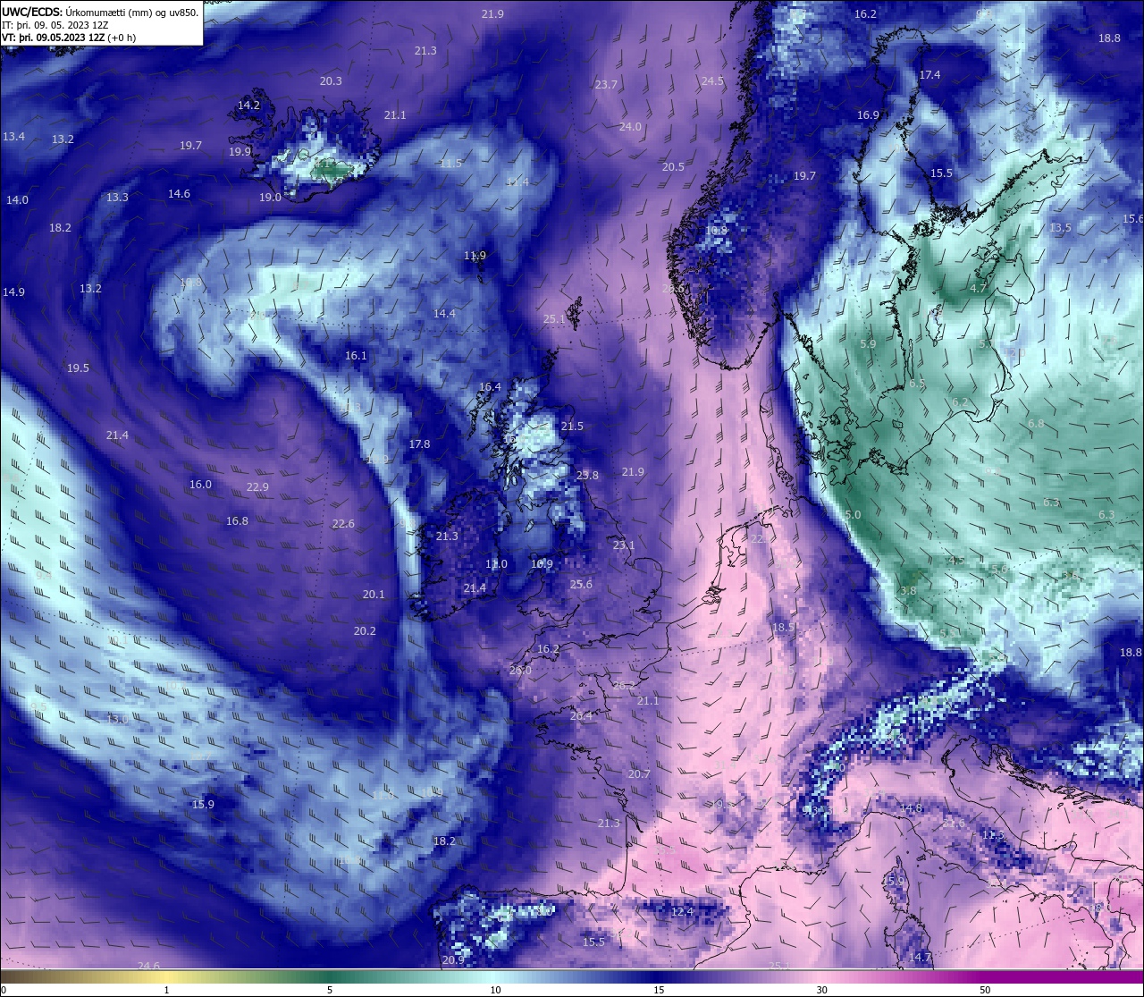Screen dimensions: 1144x997
Task: Click the '24.6' value at the bottom left
Action: pos(148,967)
